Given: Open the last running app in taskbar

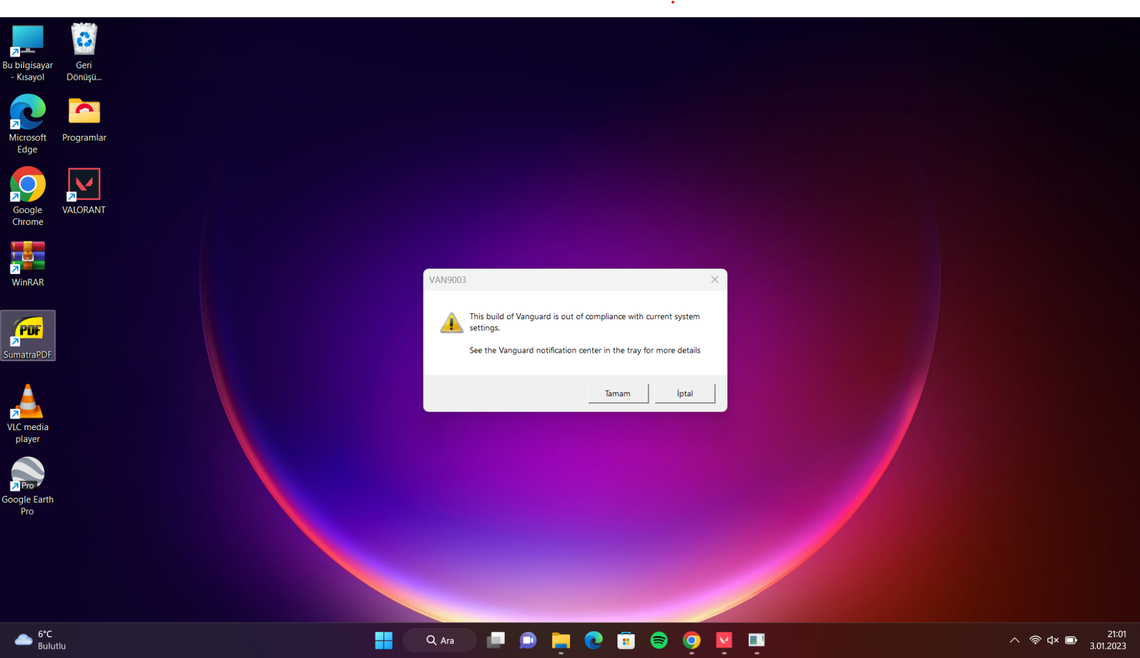Looking at the screenshot, I should click(x=757, y=640).
